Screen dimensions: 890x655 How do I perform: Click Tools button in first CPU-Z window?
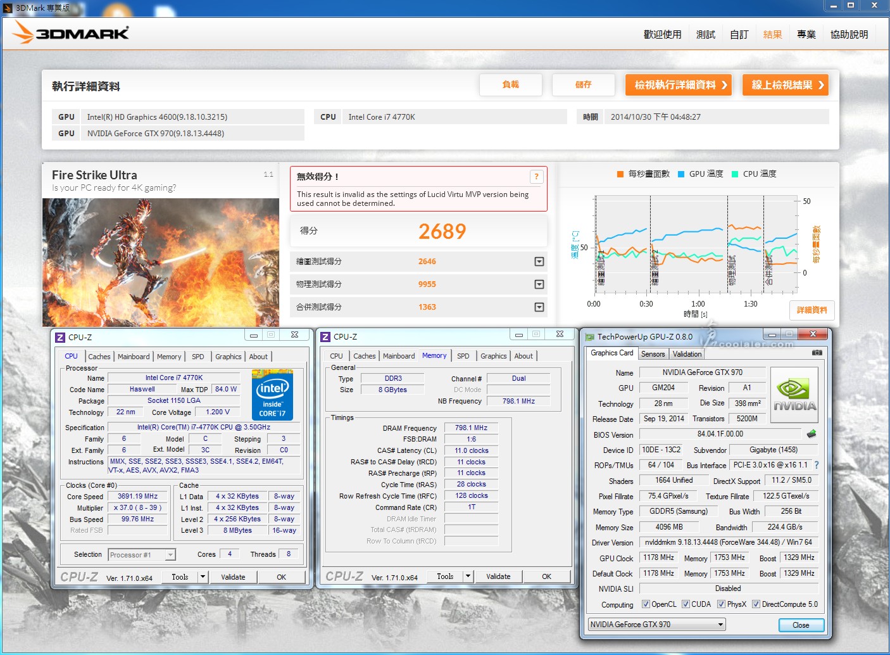180,577
